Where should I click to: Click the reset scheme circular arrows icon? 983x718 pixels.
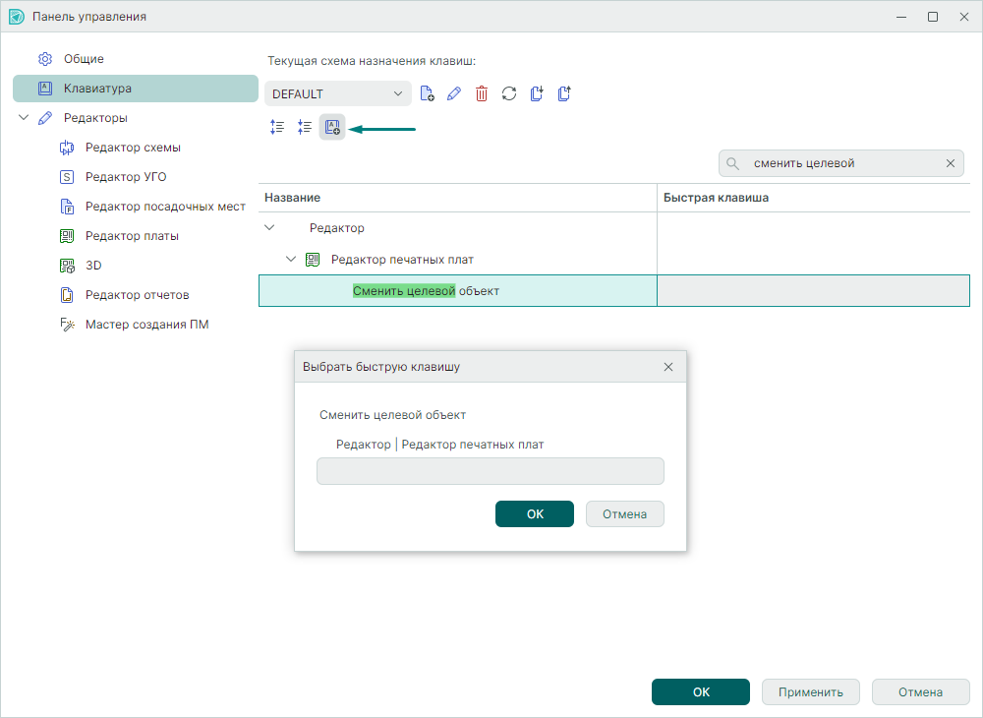click(x=509, y=93)
